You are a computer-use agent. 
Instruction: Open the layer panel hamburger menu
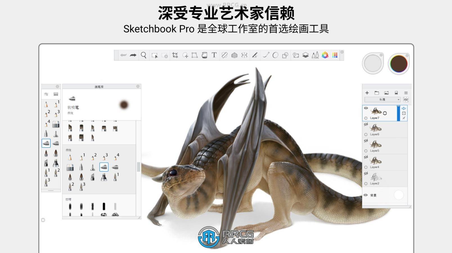point(406,93)
